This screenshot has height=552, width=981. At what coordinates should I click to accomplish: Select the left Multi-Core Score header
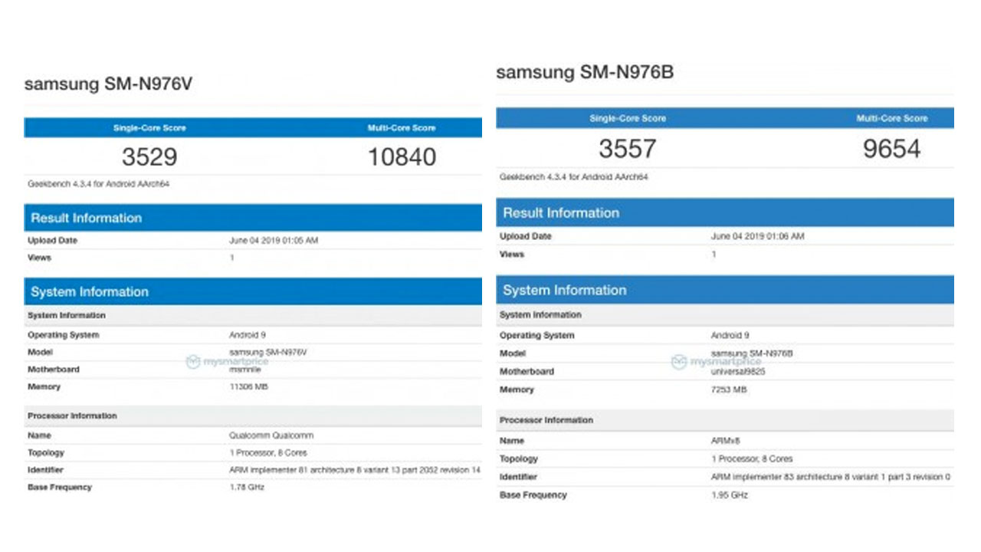(x=402, y=128)
